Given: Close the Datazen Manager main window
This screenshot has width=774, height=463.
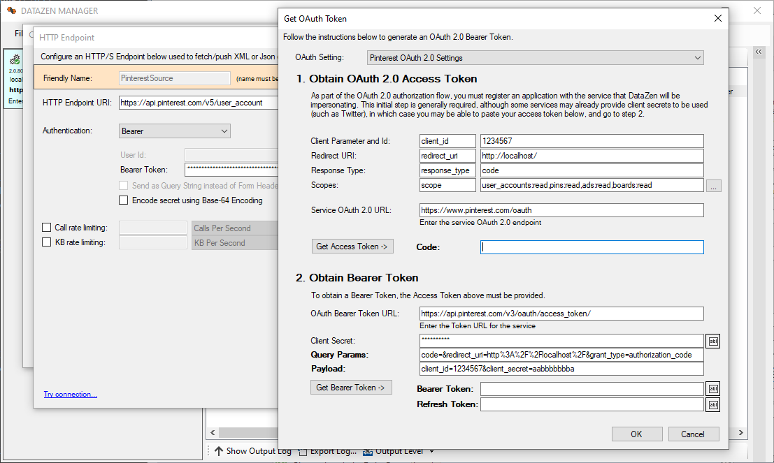Looking at the screenshot, I should pyautogui.click(x=757, y=10).
